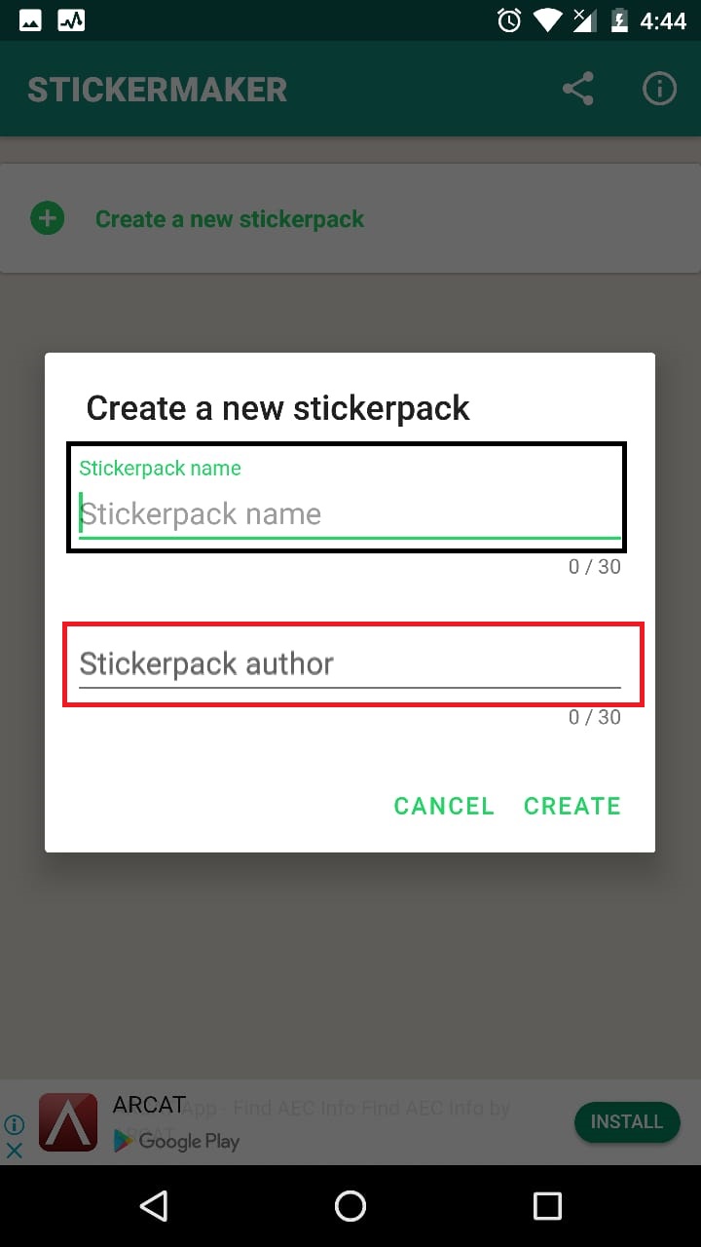Open the info icon in header
The image size is (701, 1247).
coord(659,90)
